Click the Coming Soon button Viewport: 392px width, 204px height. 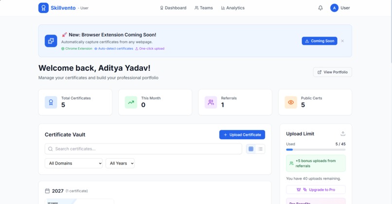point(320,41)
